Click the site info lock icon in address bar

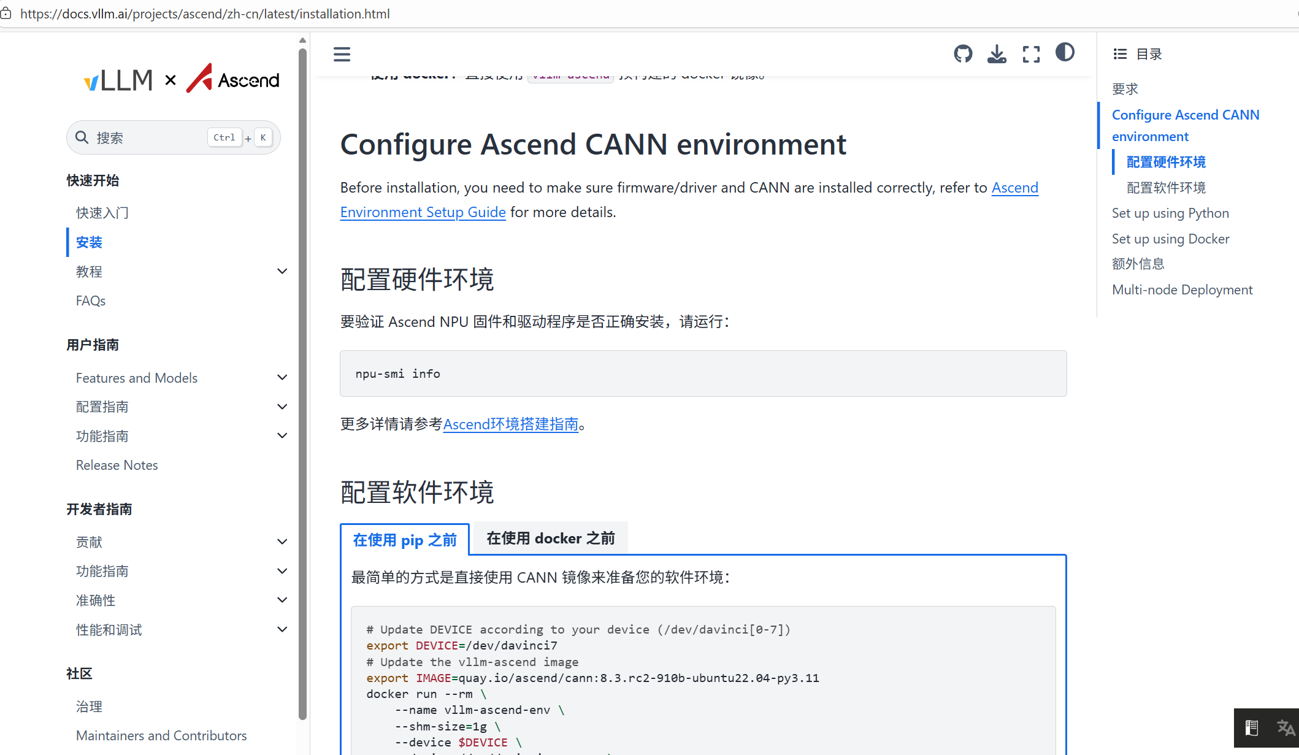[x=6, y=13]
